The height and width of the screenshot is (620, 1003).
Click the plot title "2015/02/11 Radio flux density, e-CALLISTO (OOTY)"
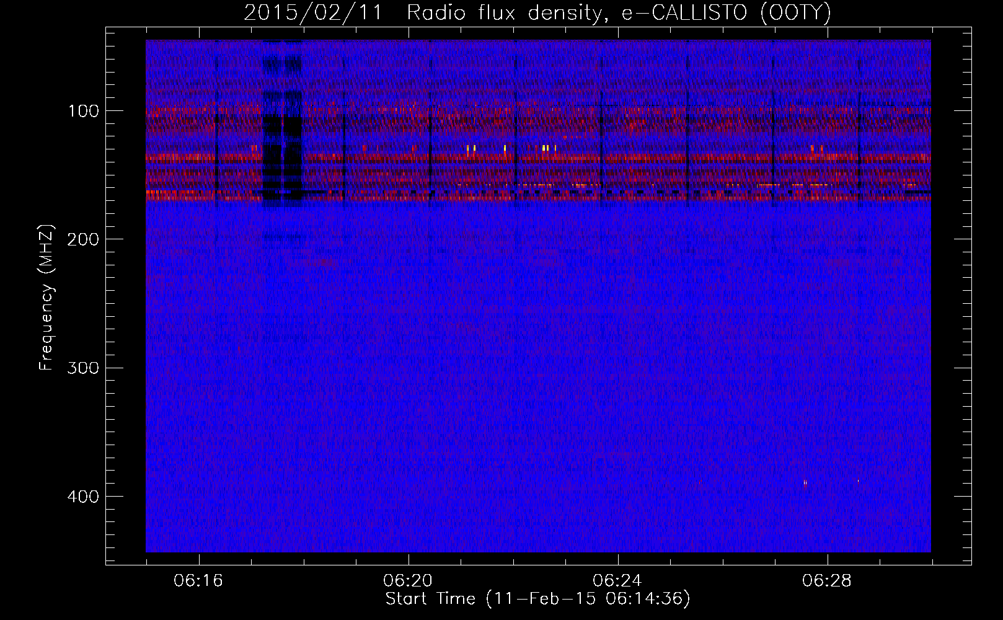(537, 13)
